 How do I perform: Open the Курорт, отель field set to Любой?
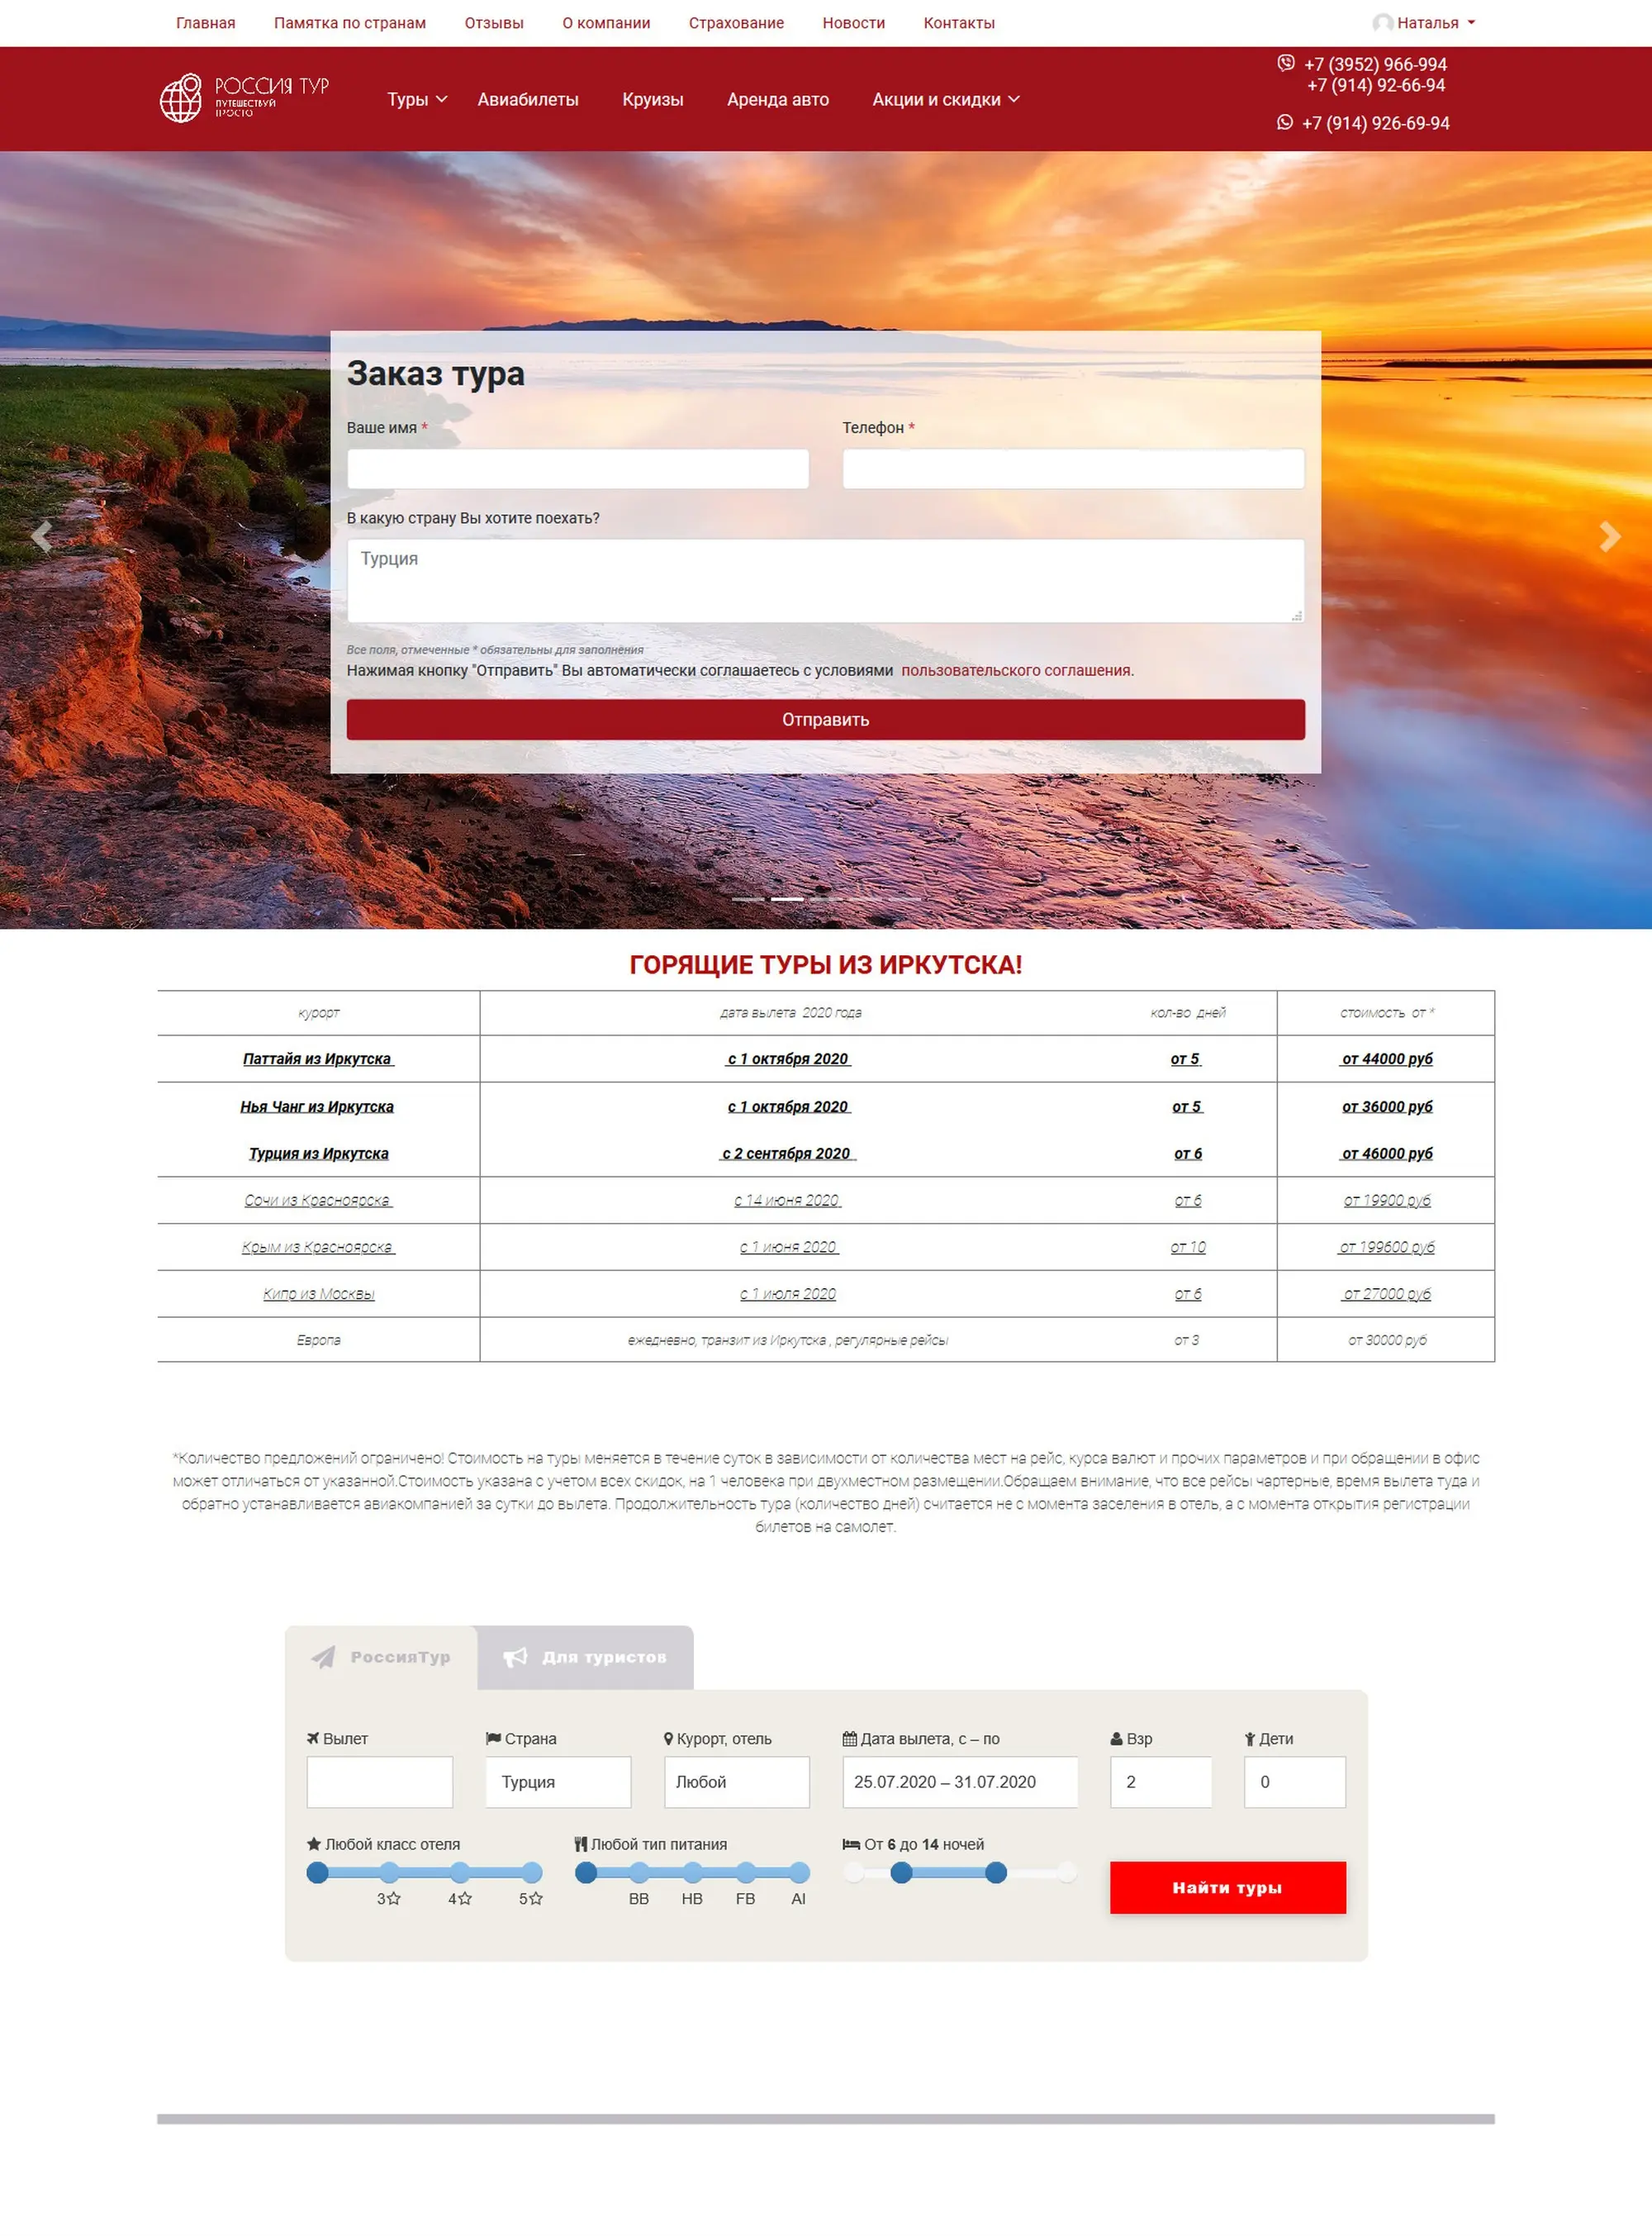click(736, 1781)
